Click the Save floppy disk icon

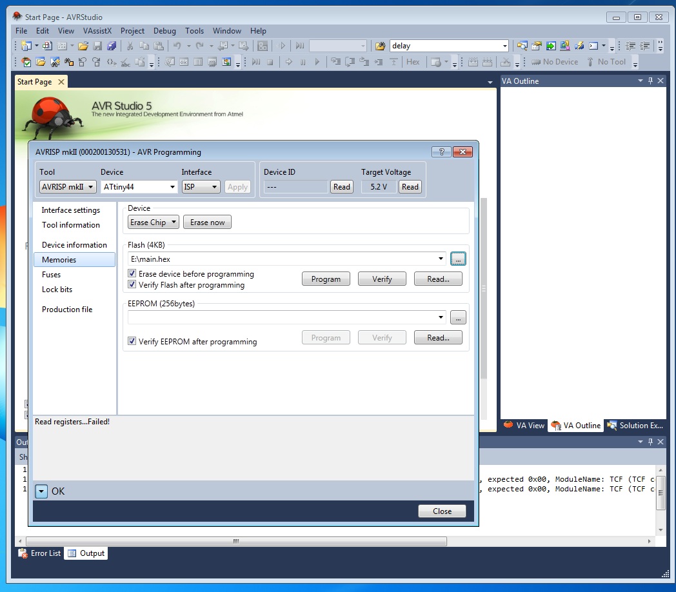pyautogui.click(x=98, y=46)
